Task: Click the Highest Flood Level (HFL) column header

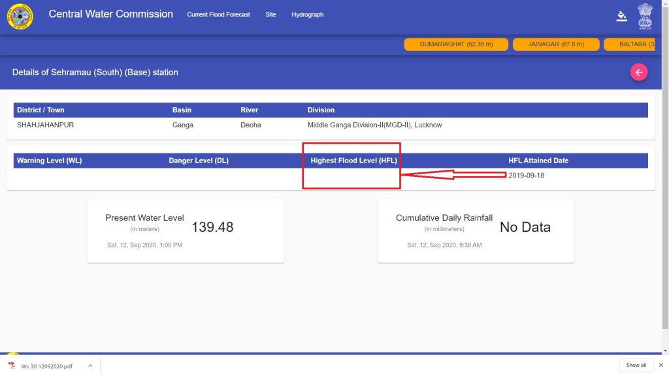Action: [x=353, y=161]
